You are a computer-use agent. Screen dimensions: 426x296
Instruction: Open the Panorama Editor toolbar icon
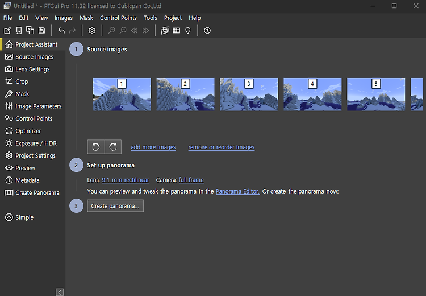click(x=165, y=31)
